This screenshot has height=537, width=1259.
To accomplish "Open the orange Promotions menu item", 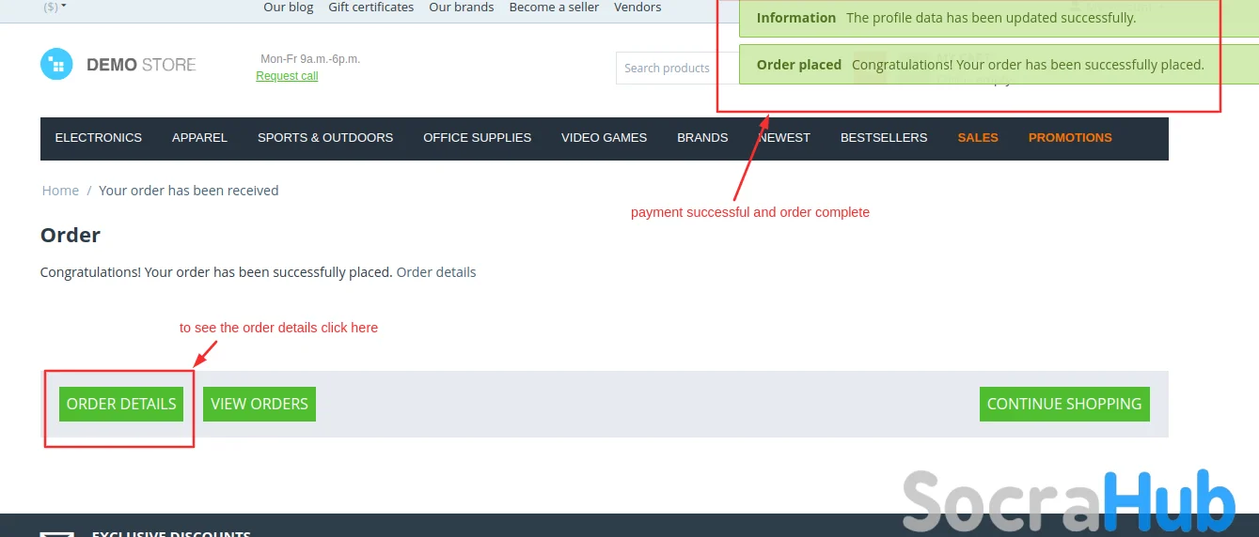I will point(1069,138).
